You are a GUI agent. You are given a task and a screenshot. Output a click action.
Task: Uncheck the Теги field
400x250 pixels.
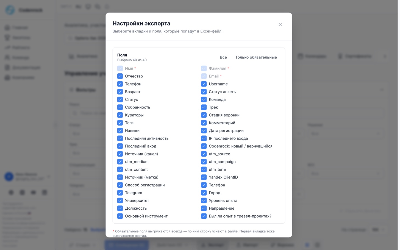click(120, 123)
